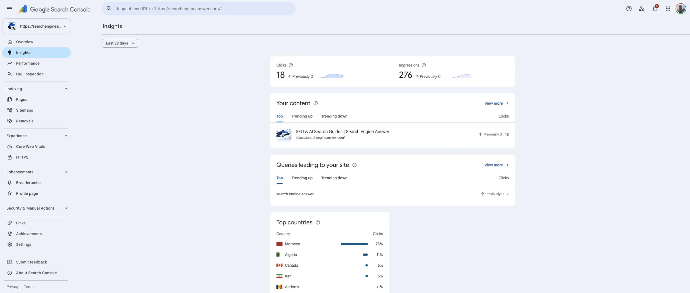Click the Links chain icon

click(10, 223)
